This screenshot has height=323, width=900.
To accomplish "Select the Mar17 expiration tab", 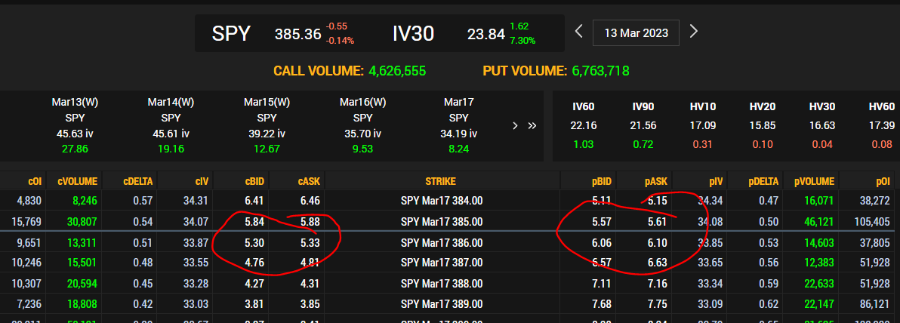I will point(458,125).
